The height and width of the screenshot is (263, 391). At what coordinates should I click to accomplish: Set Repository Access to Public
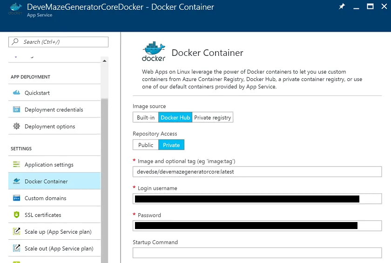tap(146, 145)
